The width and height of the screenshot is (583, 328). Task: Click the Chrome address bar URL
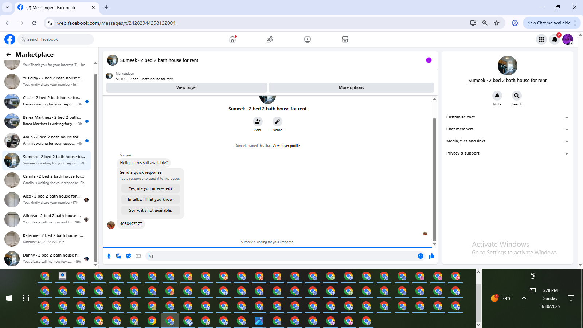click(116, 23)
